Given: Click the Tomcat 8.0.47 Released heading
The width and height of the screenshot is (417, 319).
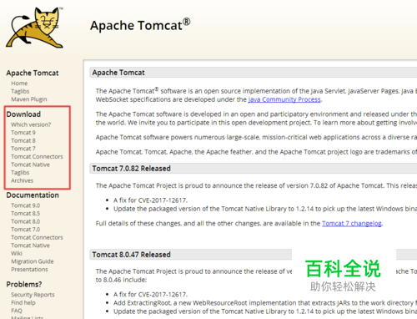Looking at the screenshot, I should tap(131, 255).
